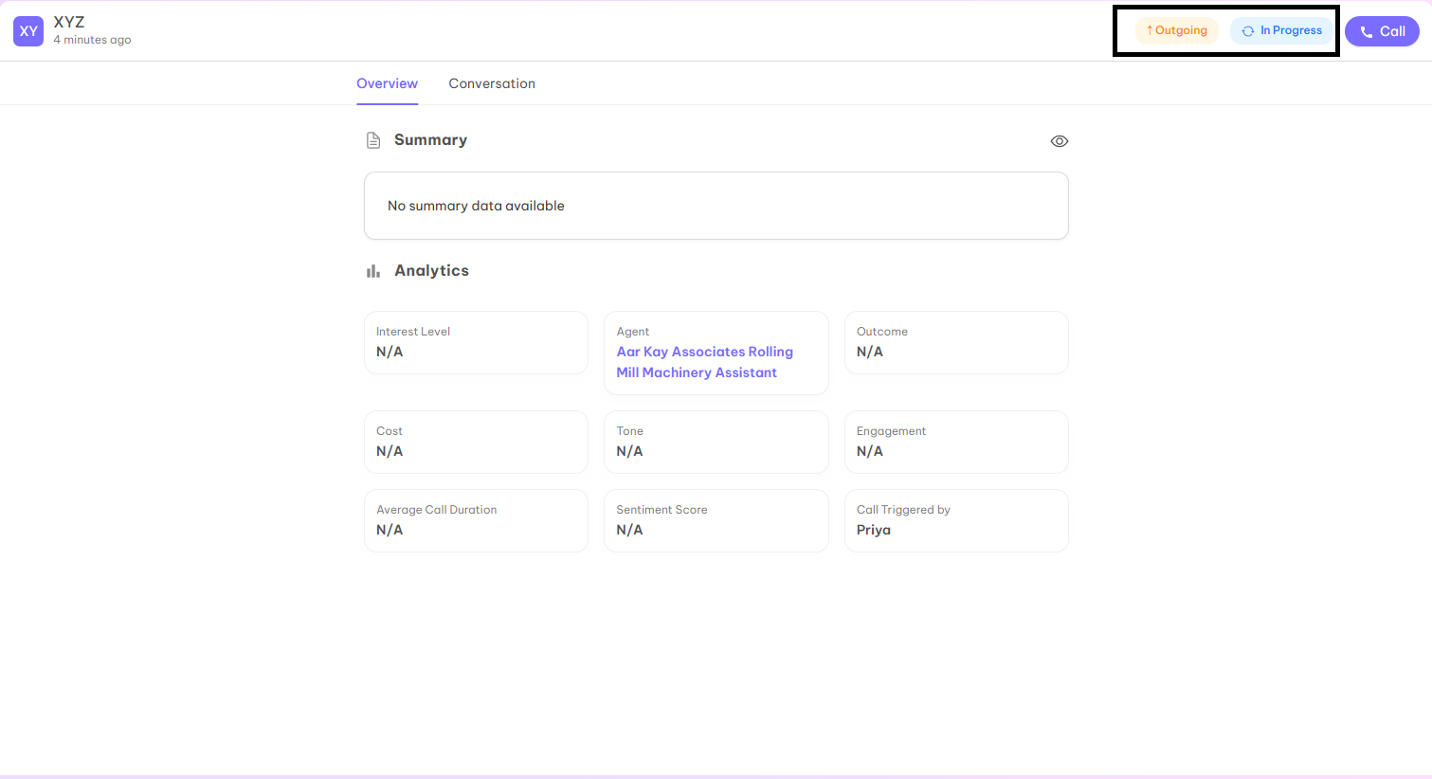1432x779 pixels.
Task: Open the Aar Kay Associates agent link
Action: (704, 361)
